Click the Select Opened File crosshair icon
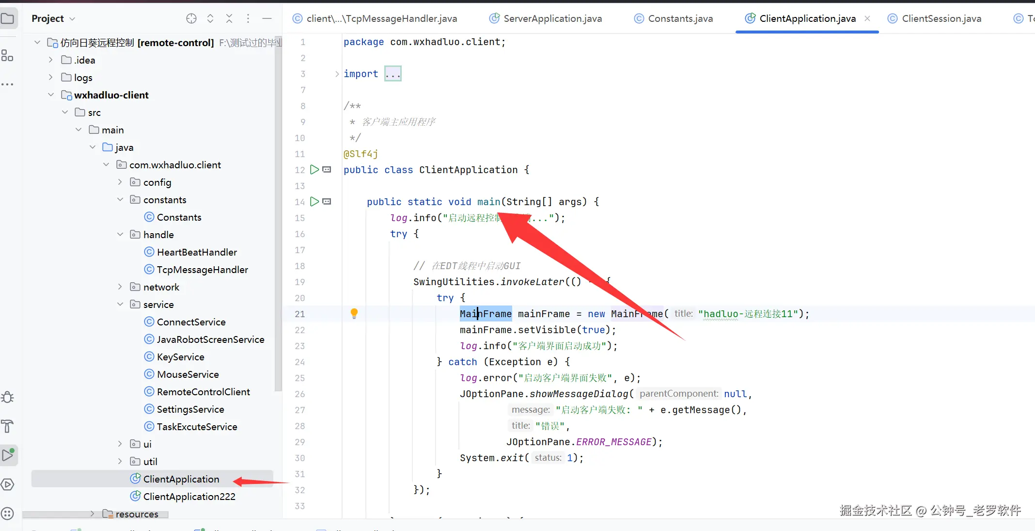 191,18
